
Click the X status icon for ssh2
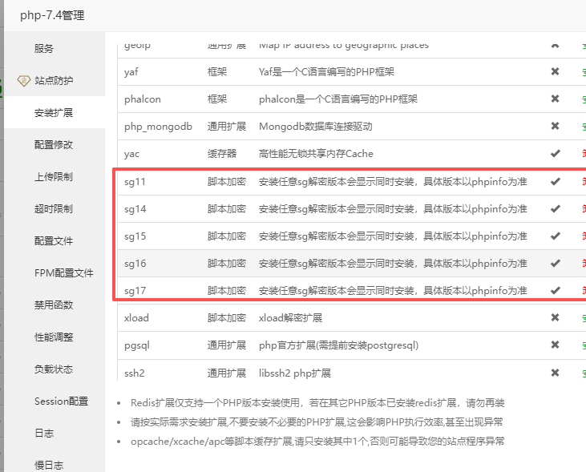click(555, 373)
